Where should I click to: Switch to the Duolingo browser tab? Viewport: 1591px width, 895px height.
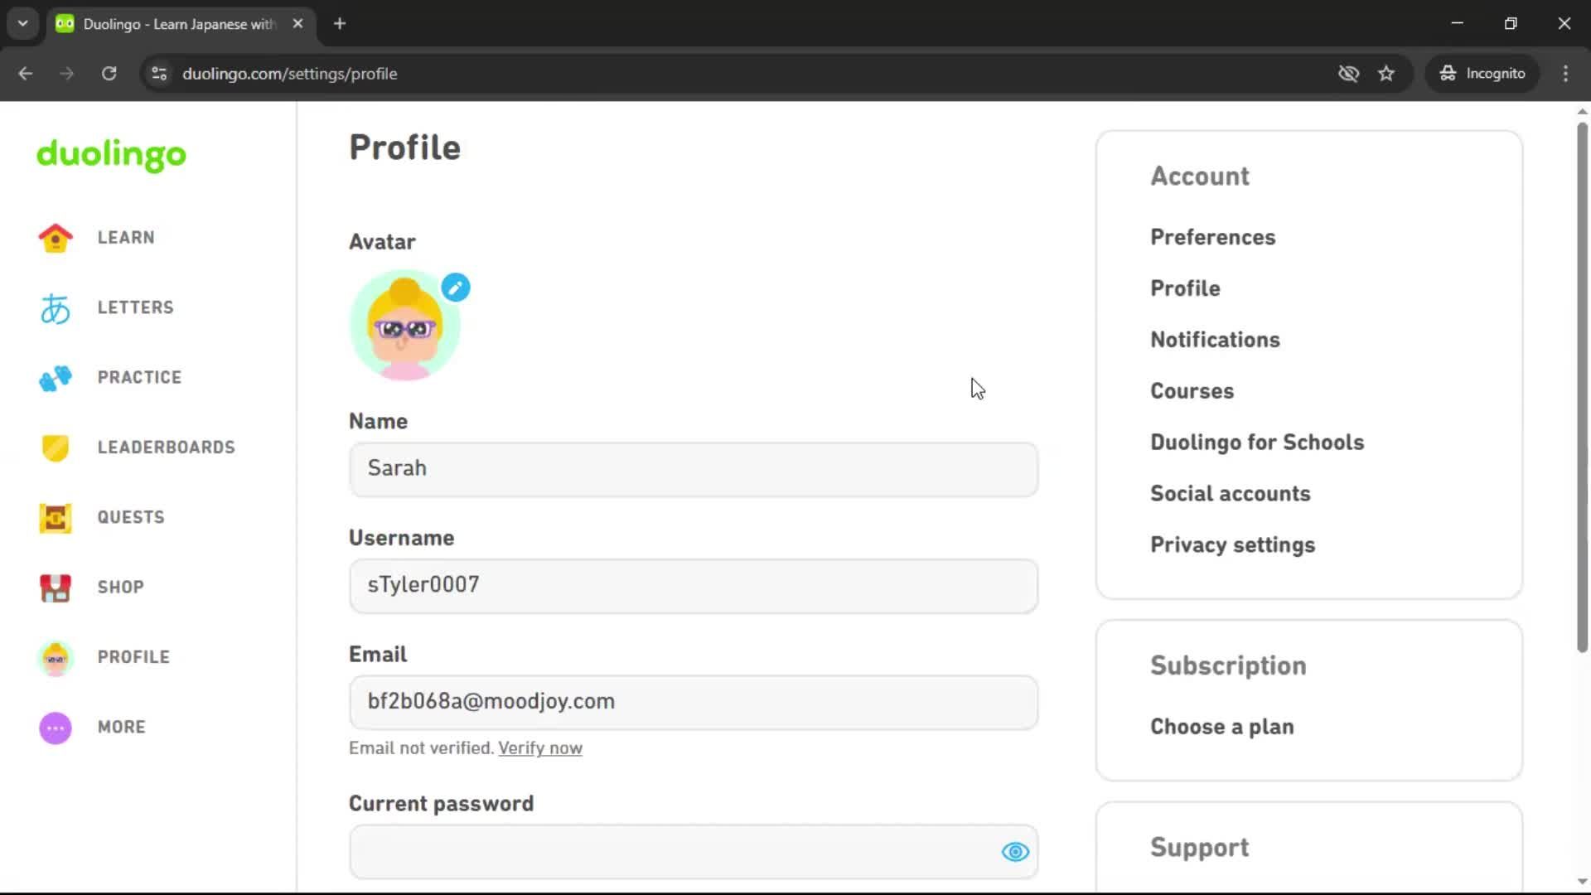point(166,23)
